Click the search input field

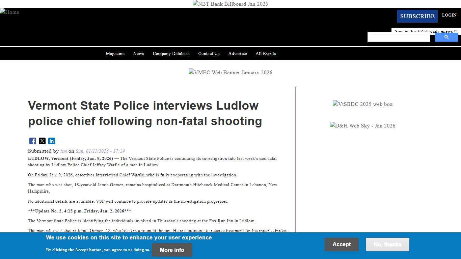pos(399,37)
